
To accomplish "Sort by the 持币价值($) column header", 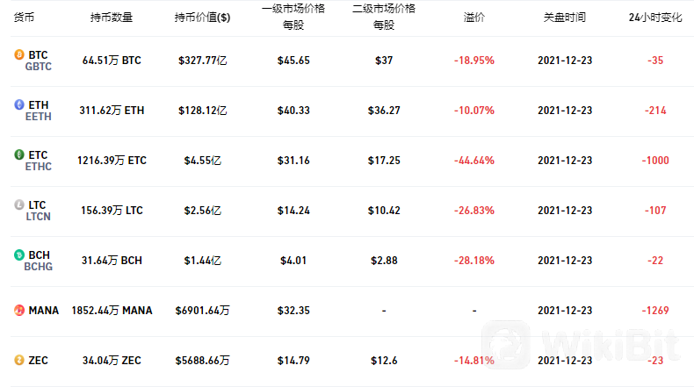I will point(202,18).
